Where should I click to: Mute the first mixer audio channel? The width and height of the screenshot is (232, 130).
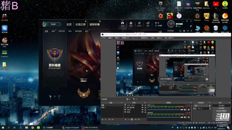click(x=185, y=110)
